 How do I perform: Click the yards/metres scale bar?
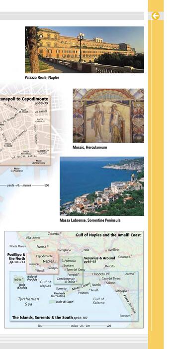[24, 185]
